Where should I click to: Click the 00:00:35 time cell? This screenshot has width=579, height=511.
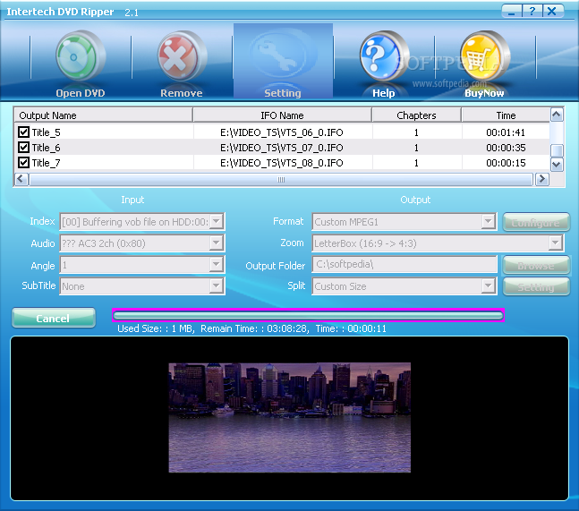(x=506, y=148)
